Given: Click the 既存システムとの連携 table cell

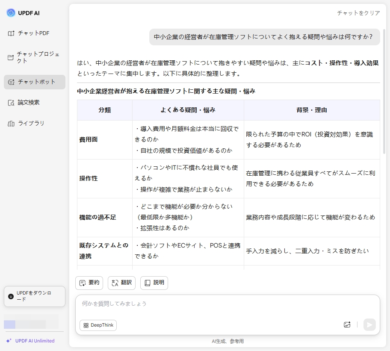Looking at the screenshot, I should pyautogui.click(x=105, y=251).
